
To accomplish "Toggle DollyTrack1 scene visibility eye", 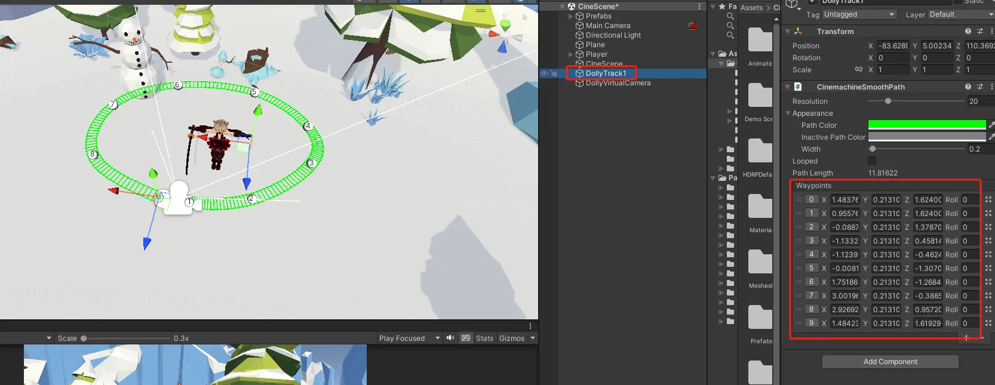I will click(x=544, y=73).
